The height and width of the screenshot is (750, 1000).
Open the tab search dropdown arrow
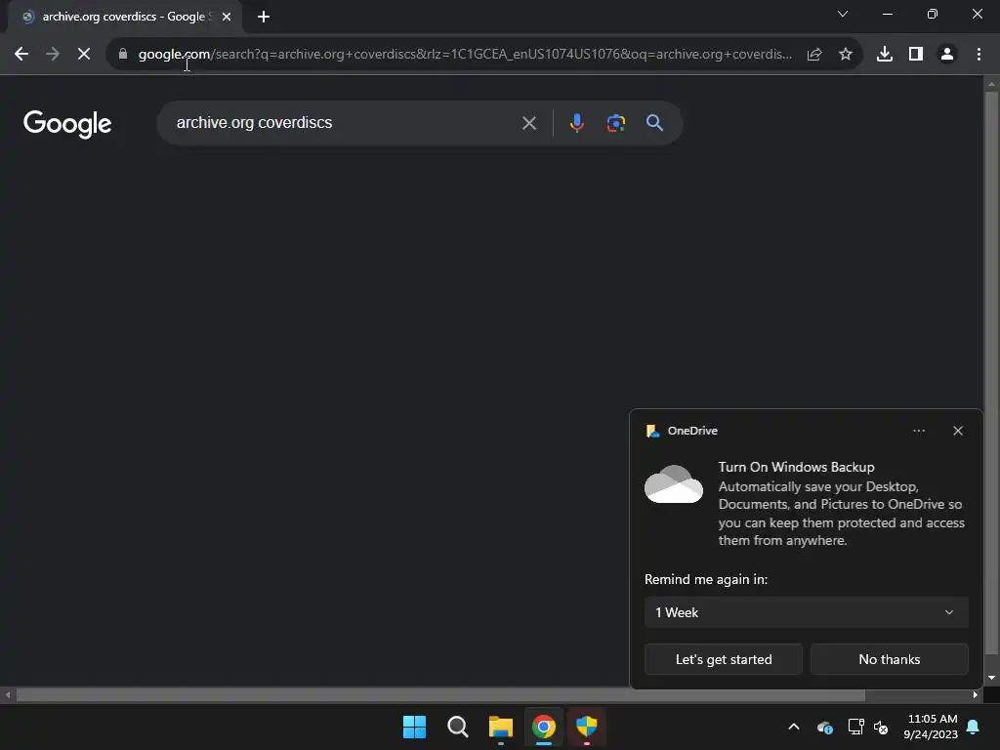pyautogui.click(x=843, y=14)
